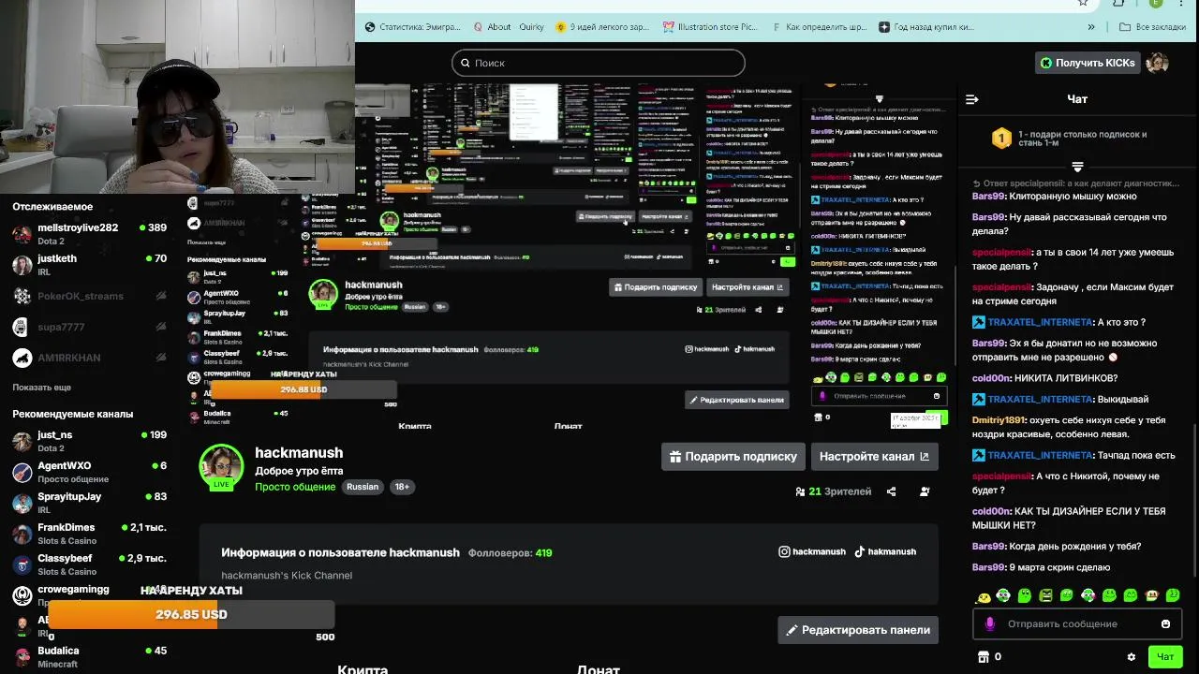
Task: Open recommended channel Classybeef
Action: click(89, 564)
